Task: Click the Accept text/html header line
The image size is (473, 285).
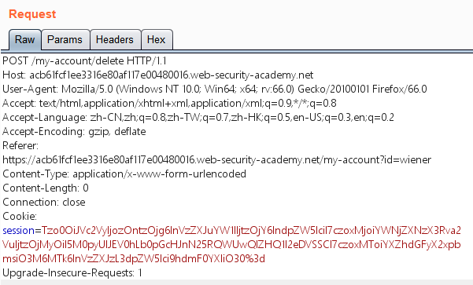Action: 169,103
